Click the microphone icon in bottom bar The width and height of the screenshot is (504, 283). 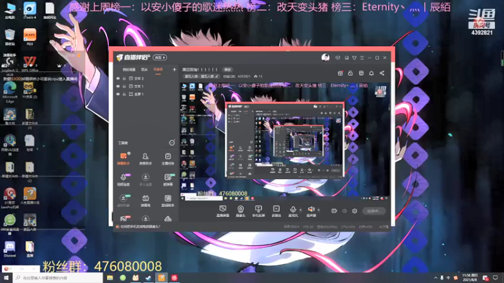293,209
